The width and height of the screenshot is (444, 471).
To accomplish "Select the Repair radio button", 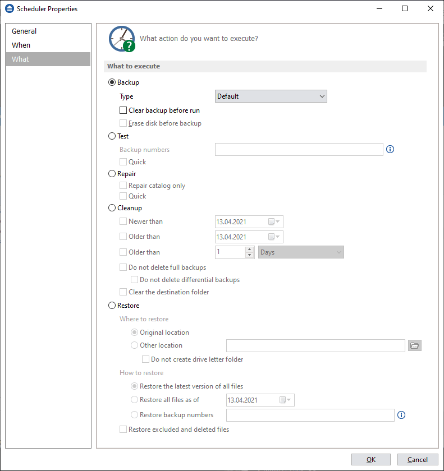I will [112, 174].
